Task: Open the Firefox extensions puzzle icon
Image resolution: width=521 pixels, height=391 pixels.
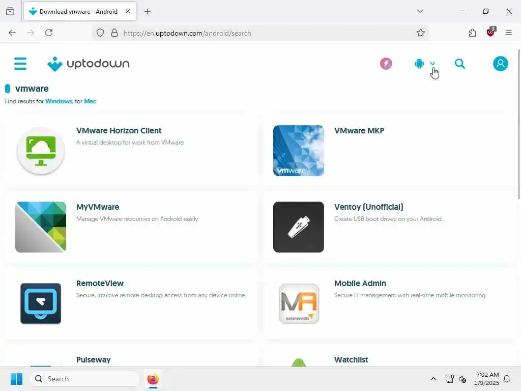Action: (x=472, y=33)
